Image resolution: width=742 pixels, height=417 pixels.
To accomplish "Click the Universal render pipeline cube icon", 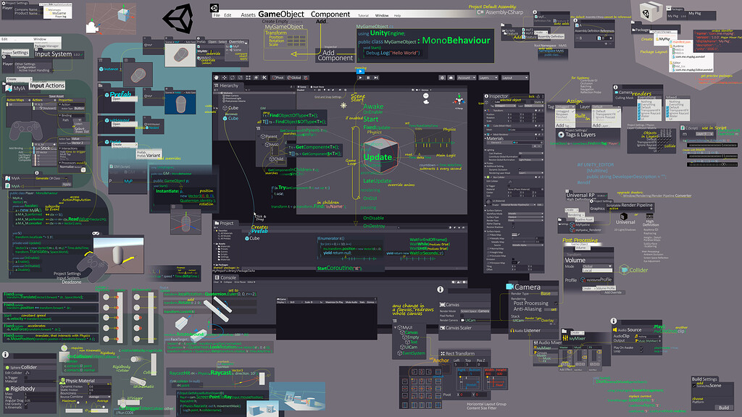I will [624, 216].
